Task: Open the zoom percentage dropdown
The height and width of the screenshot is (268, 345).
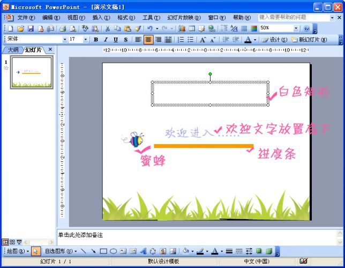Action: pyautogui.click(x=296, y=28)
